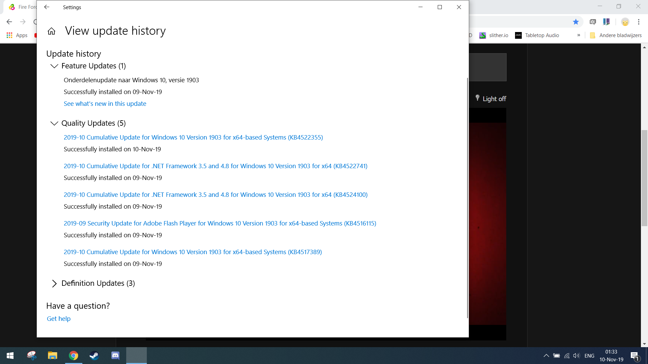The height and width of the screenshot is (364, 648).
Task: Open the Tabletop Audio bookmark
Action: pyautogui.click(x=537, y=35)
